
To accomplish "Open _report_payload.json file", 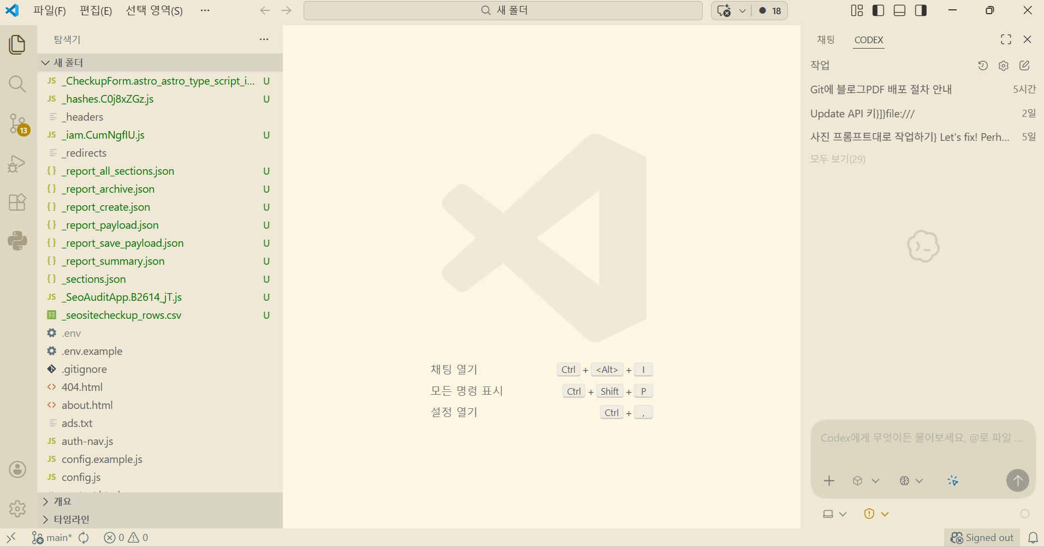I will coord(160,225).
